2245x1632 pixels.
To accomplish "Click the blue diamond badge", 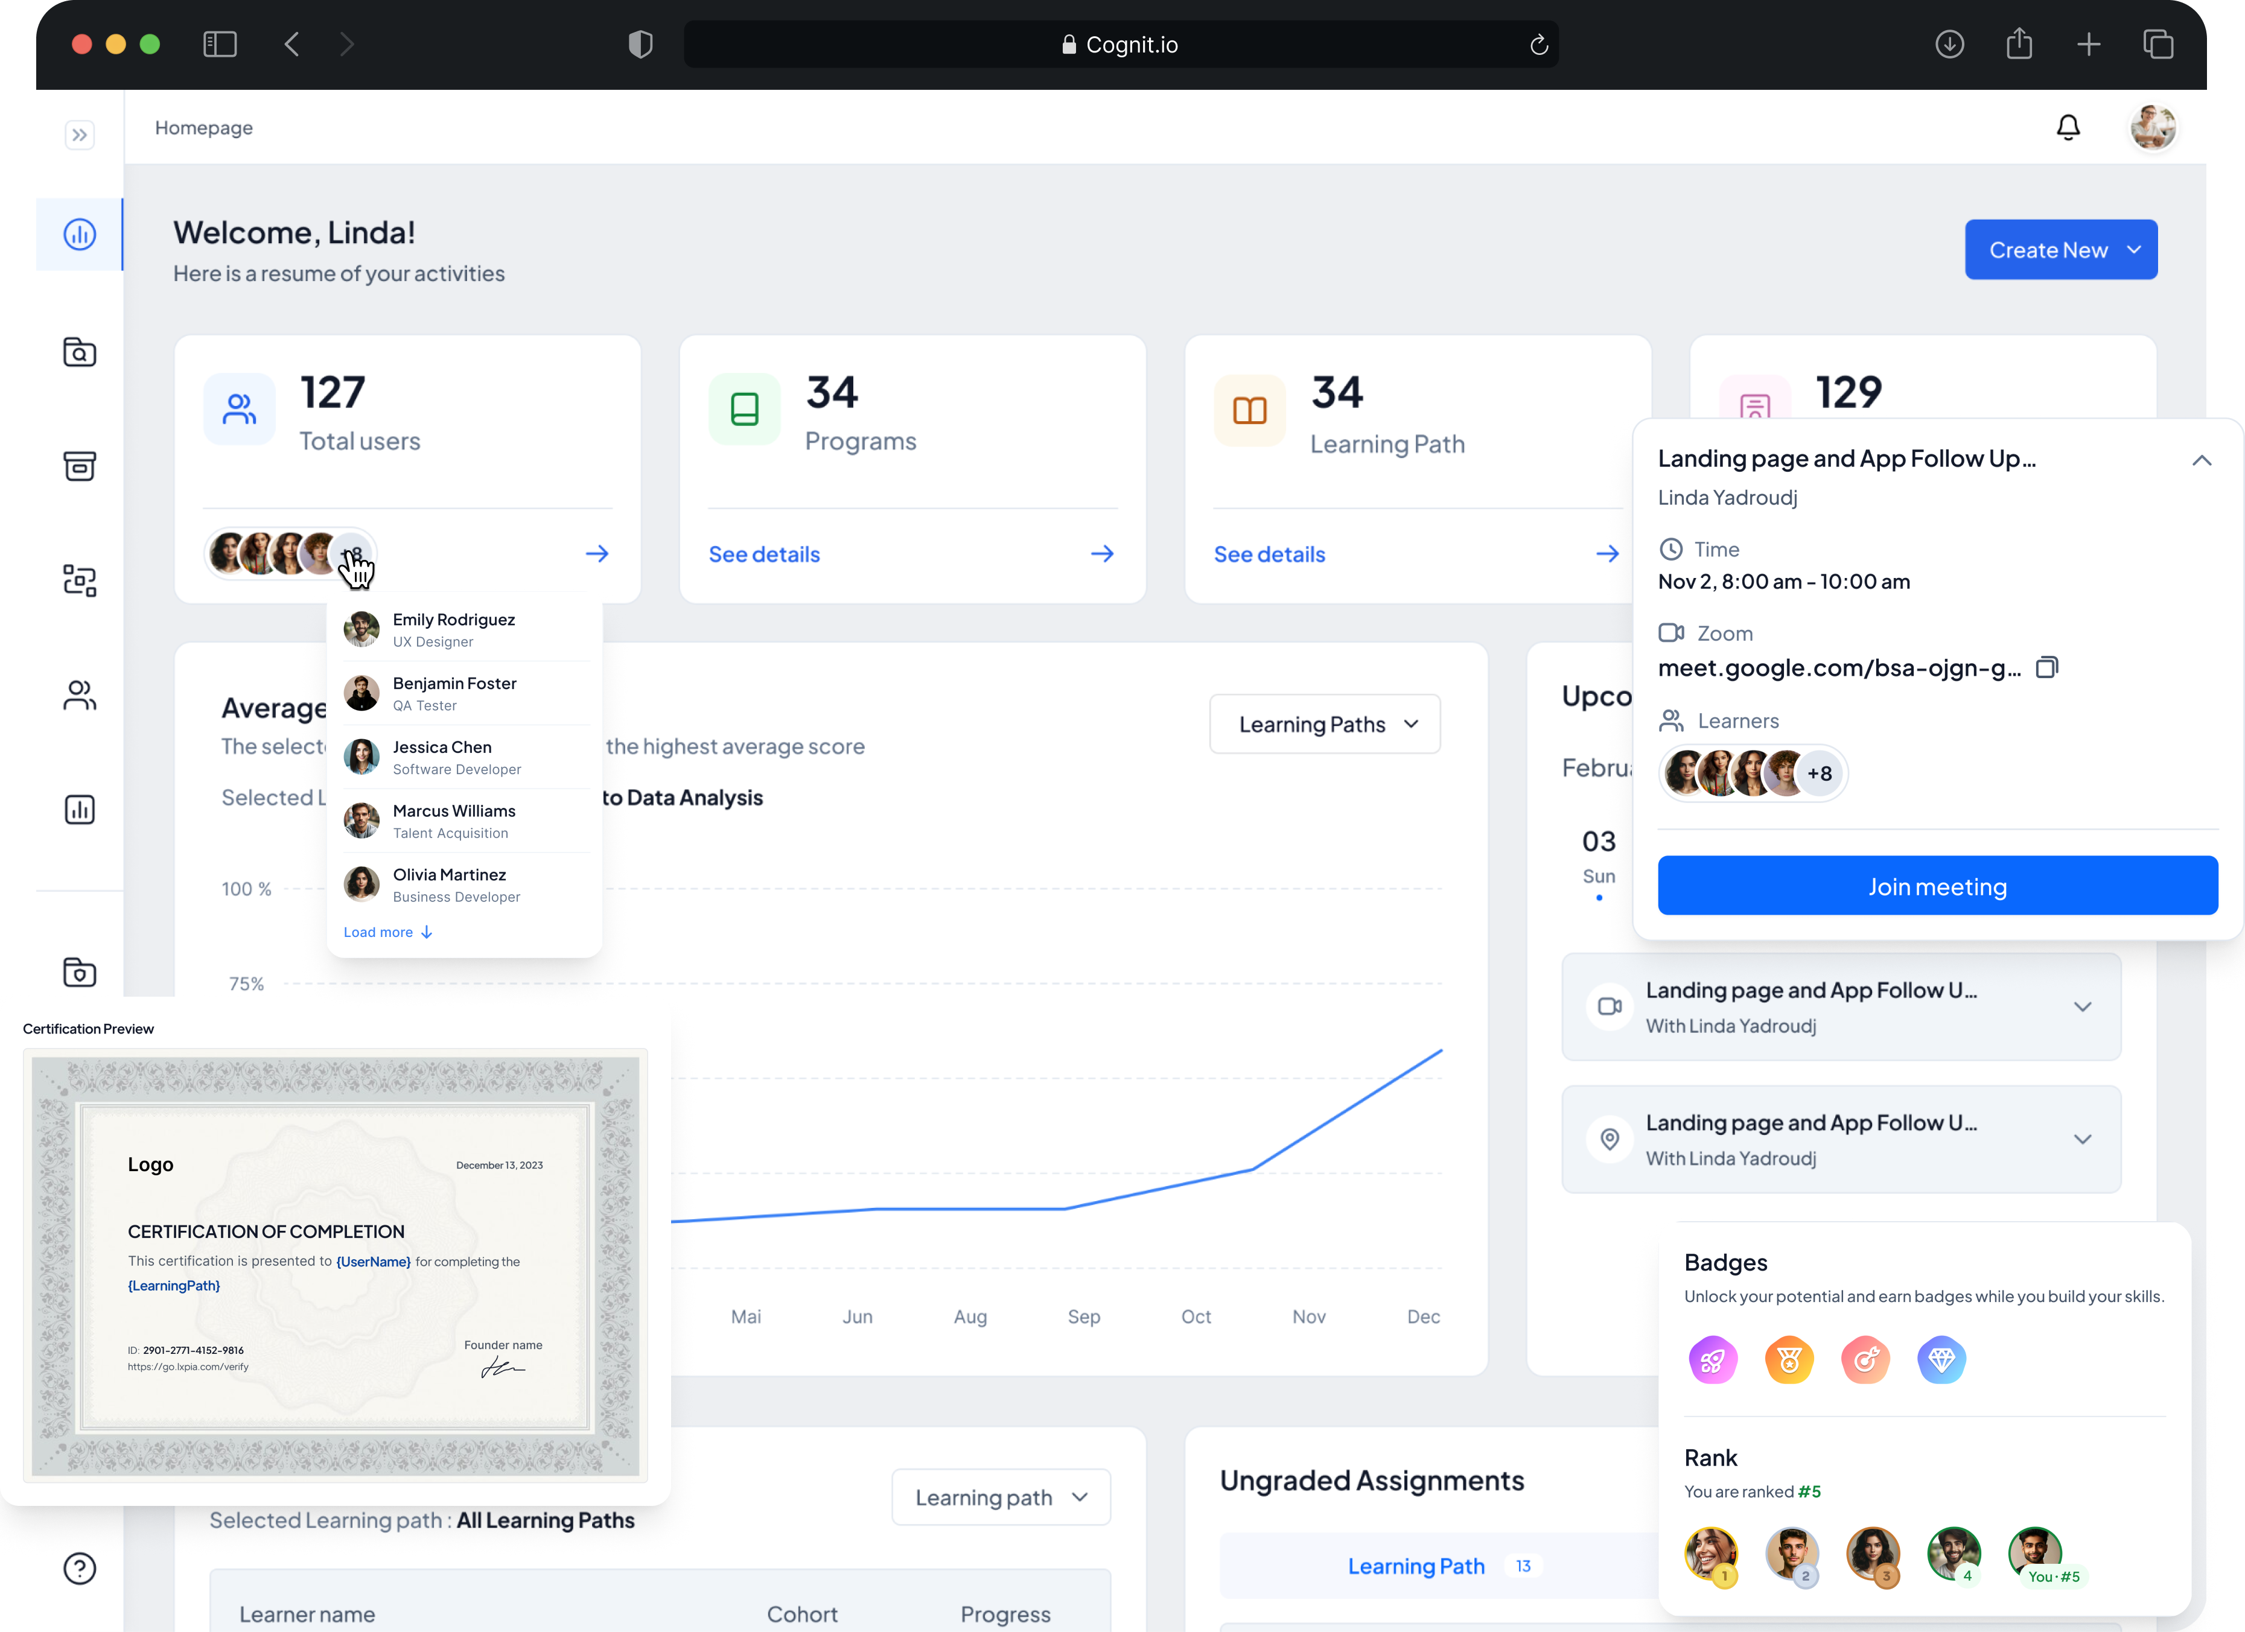I will click(x=1941, y=1361).
